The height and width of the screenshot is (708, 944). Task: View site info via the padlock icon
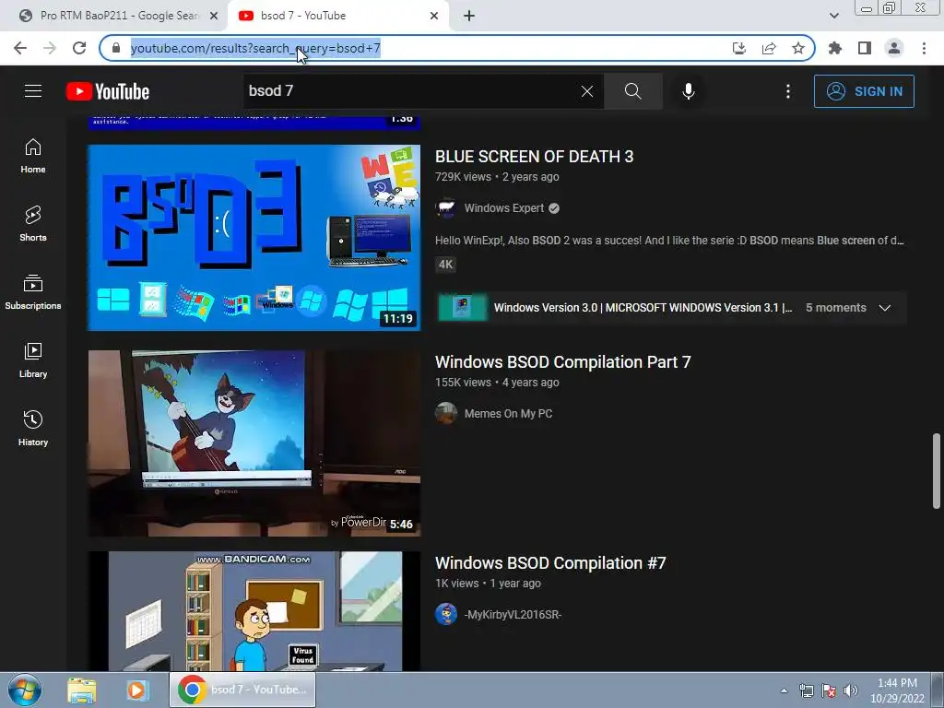116,48
